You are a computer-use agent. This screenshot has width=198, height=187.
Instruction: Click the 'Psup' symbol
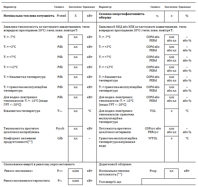[153, 171]
